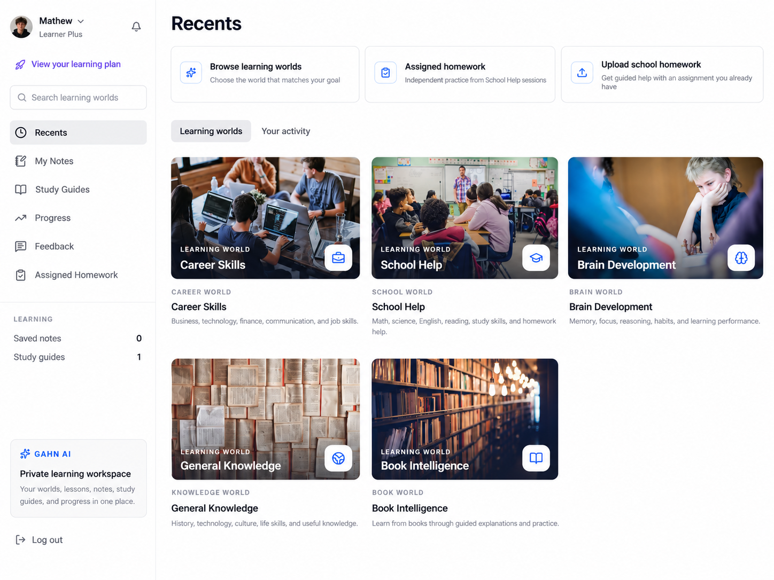The width and height of the screenshot is (774, 580).
Task: Click Career Skills title under CAREER WORLD
Action: coord(199,307)
